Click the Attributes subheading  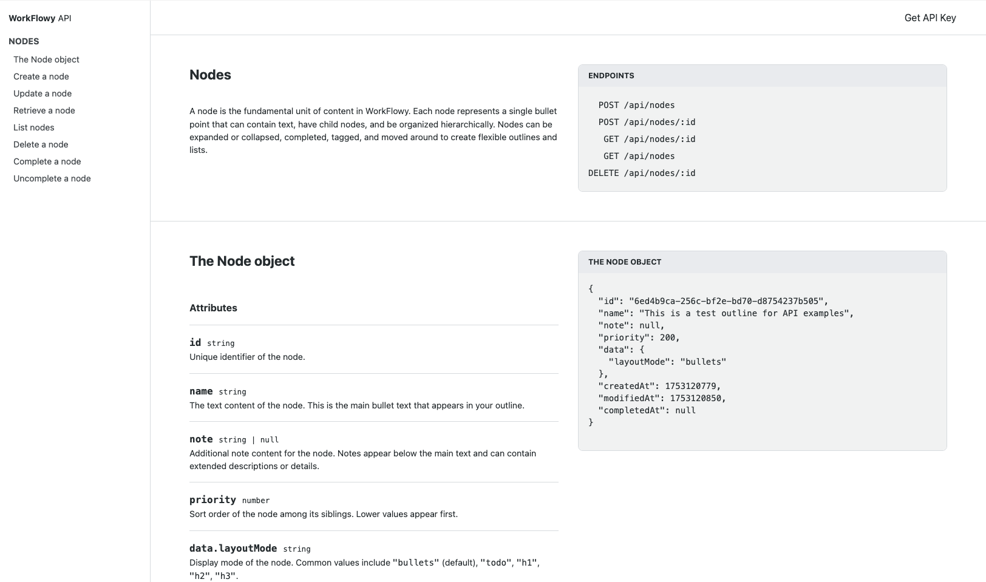(213, 308)
